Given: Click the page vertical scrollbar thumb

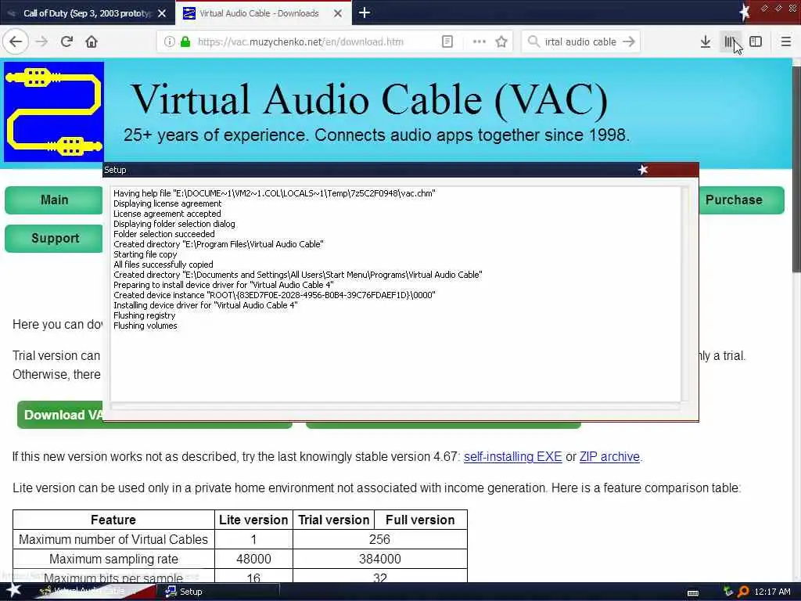Looking at the screenshot, I should coord(796,169).
